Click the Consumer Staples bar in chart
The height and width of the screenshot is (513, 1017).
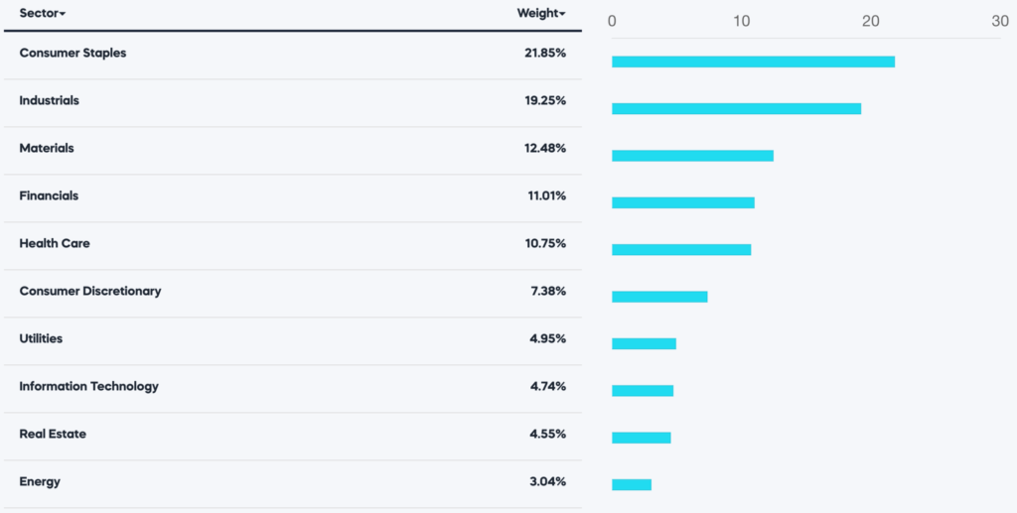[x=753, y=62]
